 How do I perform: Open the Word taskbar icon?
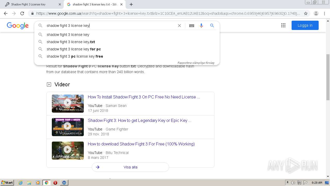click(64, 183)
